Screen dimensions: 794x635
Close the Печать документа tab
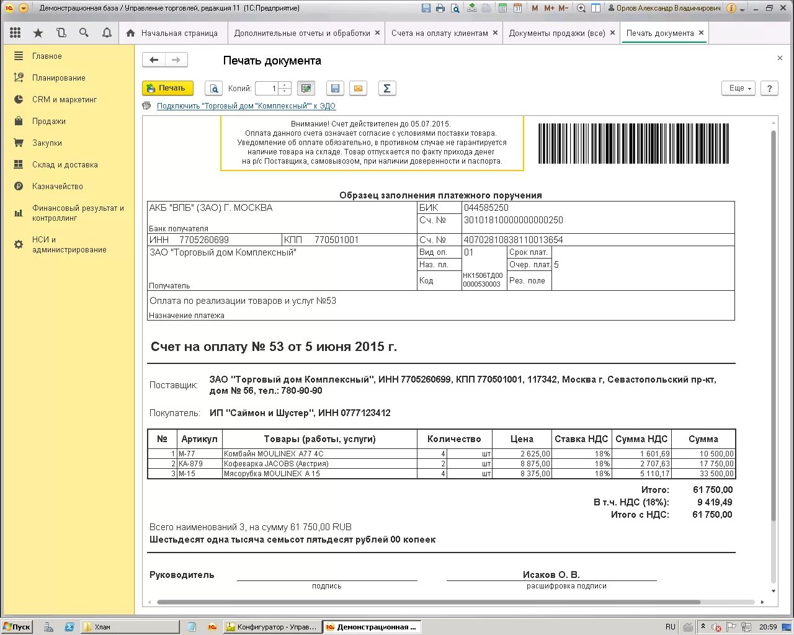[x=702, y=33]
